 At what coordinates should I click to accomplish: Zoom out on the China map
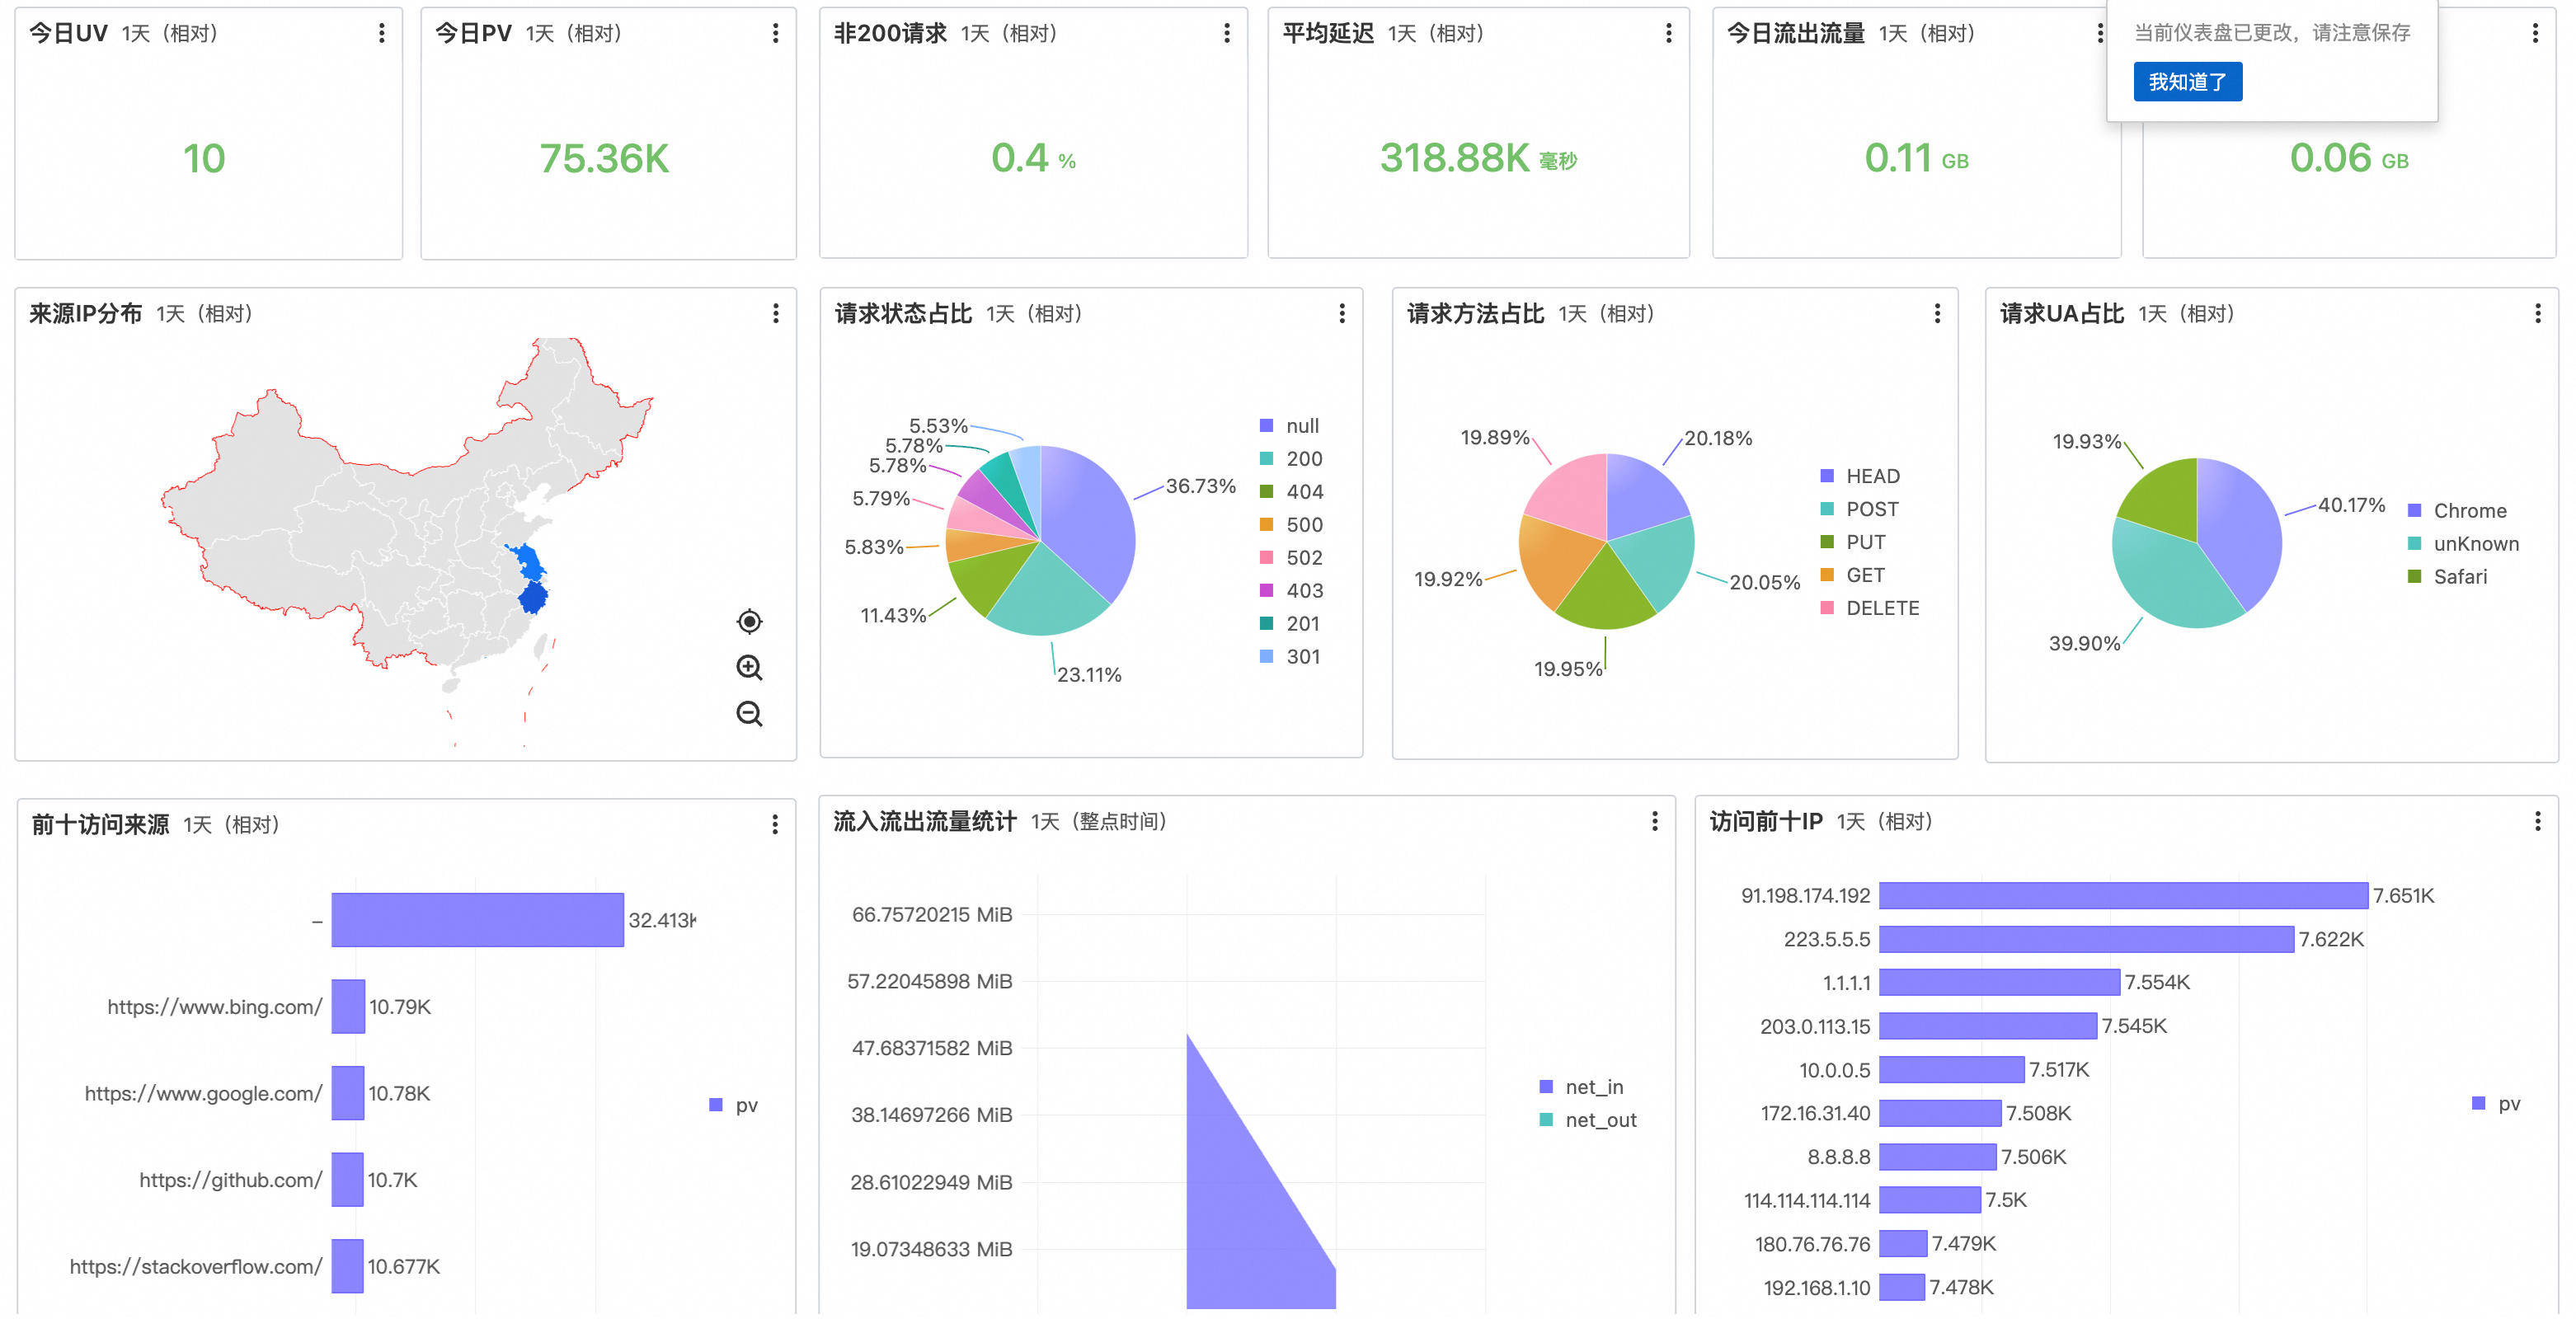749,713
